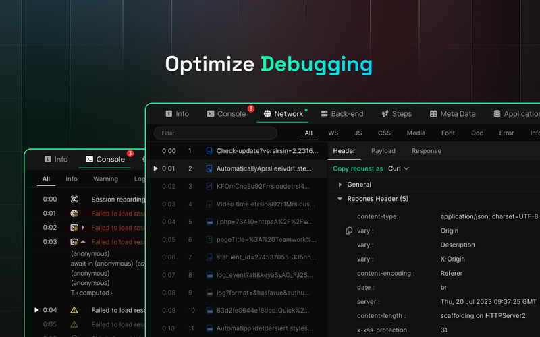Filter requests by Doc
Image resolution: width=540 pixels, height=337 pixels.
477,133
